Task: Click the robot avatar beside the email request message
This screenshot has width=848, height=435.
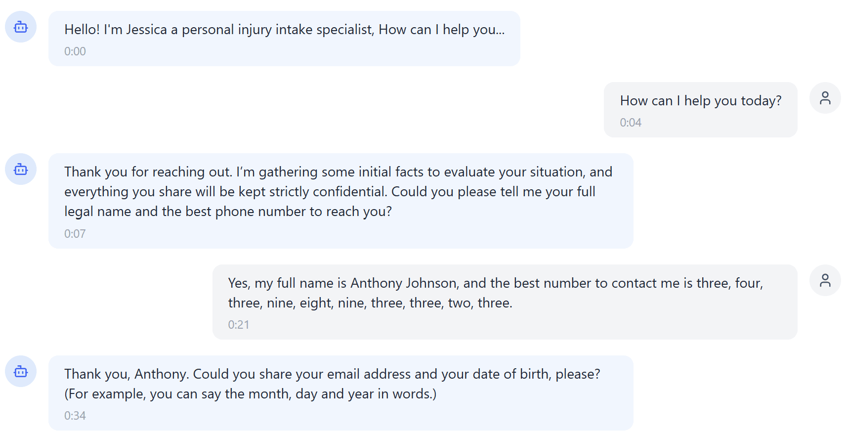Action: 20,372
